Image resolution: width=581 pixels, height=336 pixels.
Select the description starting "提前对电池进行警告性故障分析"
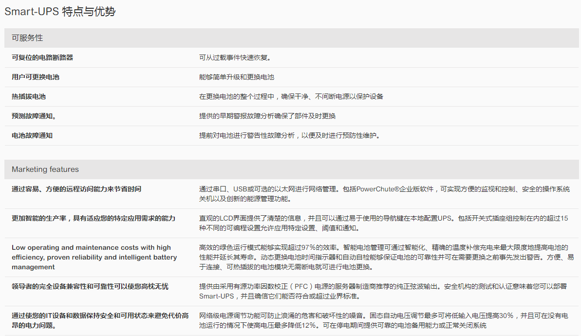[289, 135]
